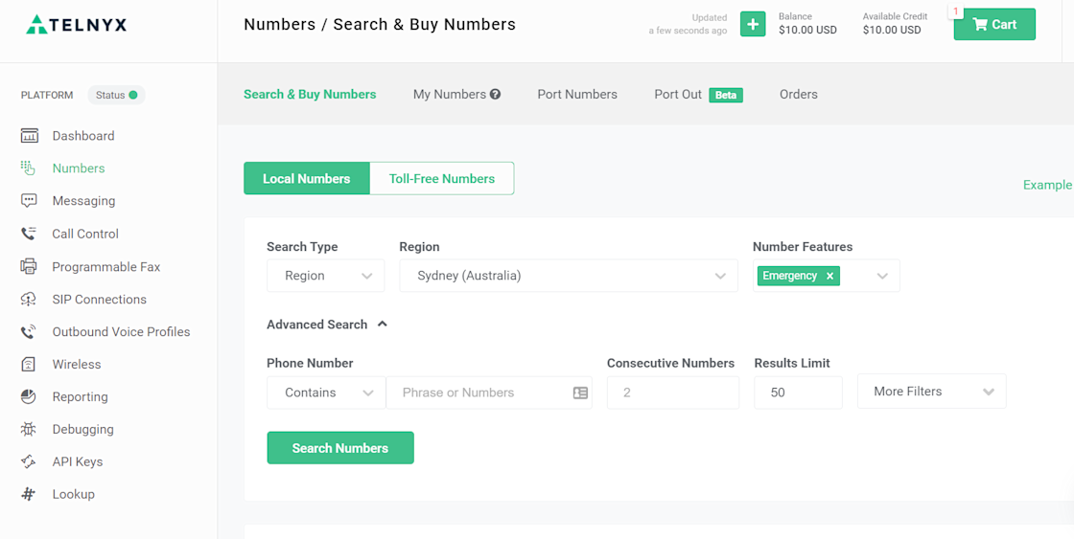Open Programmable Fax printer icon
Image resolution: width=1074 pixels, height=539 pixels.
pos(29,266)
